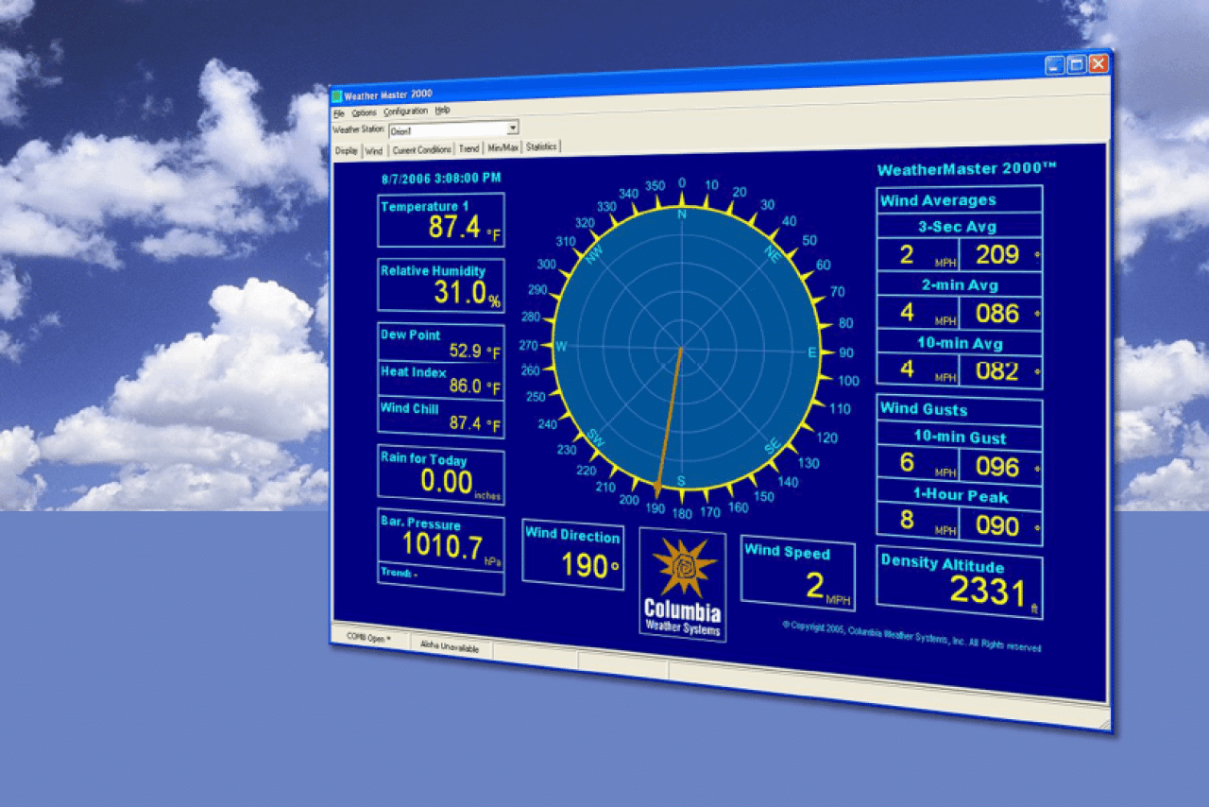Close the Weather Master 2000 window
1209x807 pixels.
pos(1098,63)
